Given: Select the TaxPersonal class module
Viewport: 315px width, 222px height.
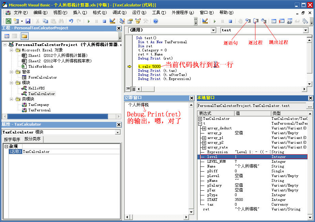Looking at the screenshot, I should pos(39,110).
